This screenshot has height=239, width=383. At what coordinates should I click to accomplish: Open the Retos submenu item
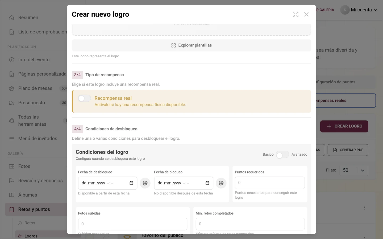(x=30, y=223)
